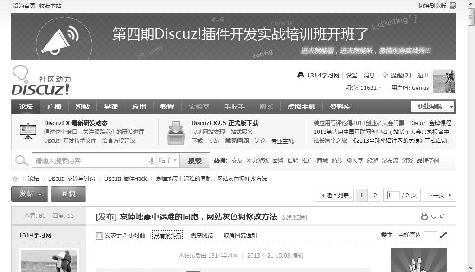Click the download box icon for X2.5
The height and width of the screenshot is (272, 475).
coord(176,133)
